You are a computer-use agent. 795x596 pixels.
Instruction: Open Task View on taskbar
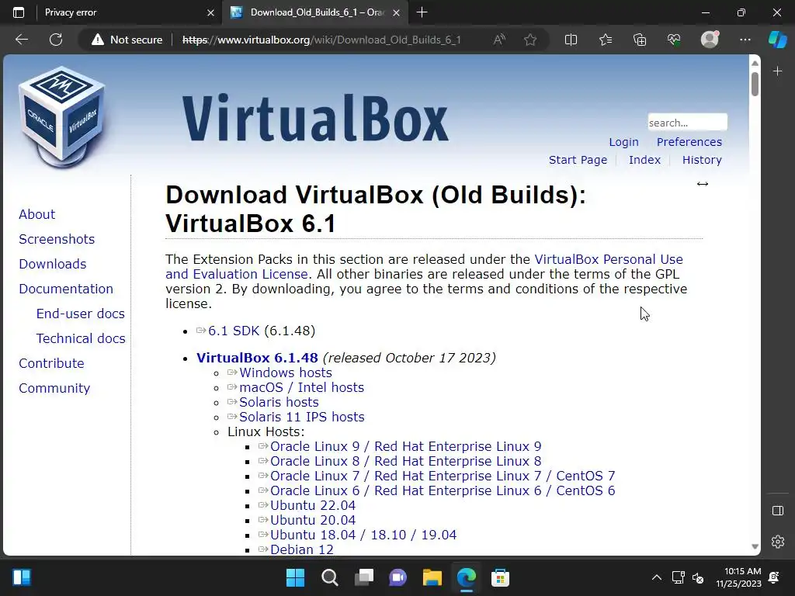363,577
